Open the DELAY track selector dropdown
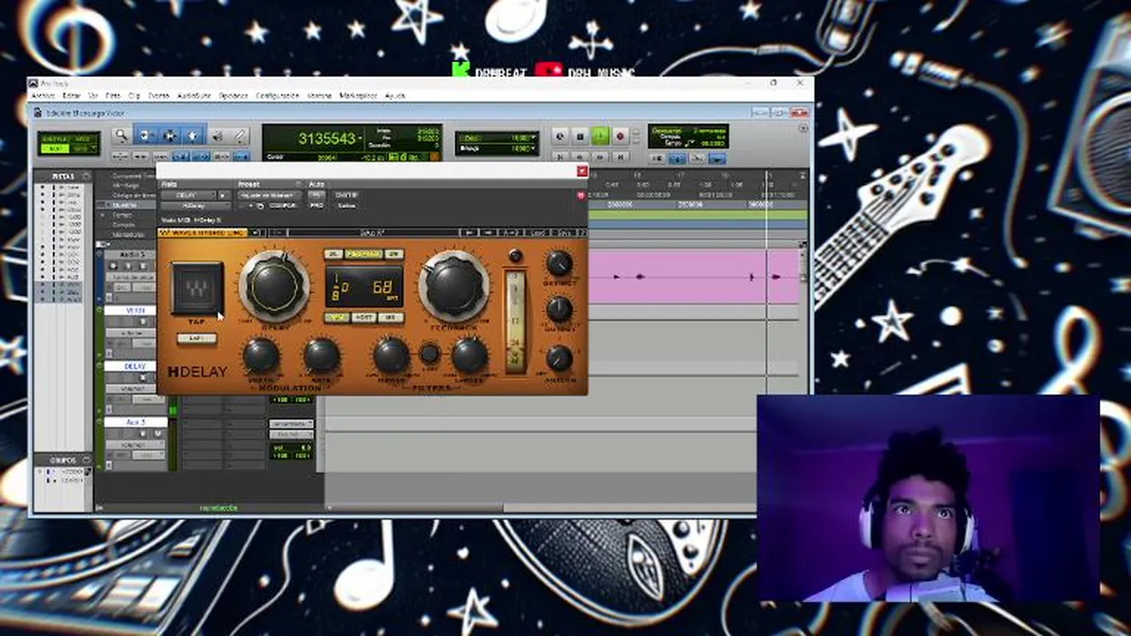 (187, 195)
